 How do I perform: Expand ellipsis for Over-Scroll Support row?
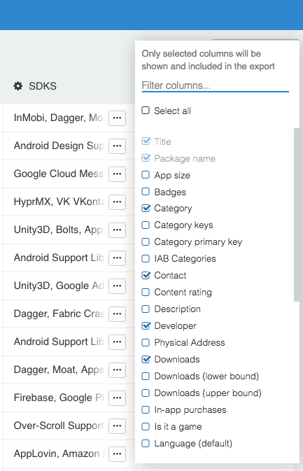click(x=117, y=426)
